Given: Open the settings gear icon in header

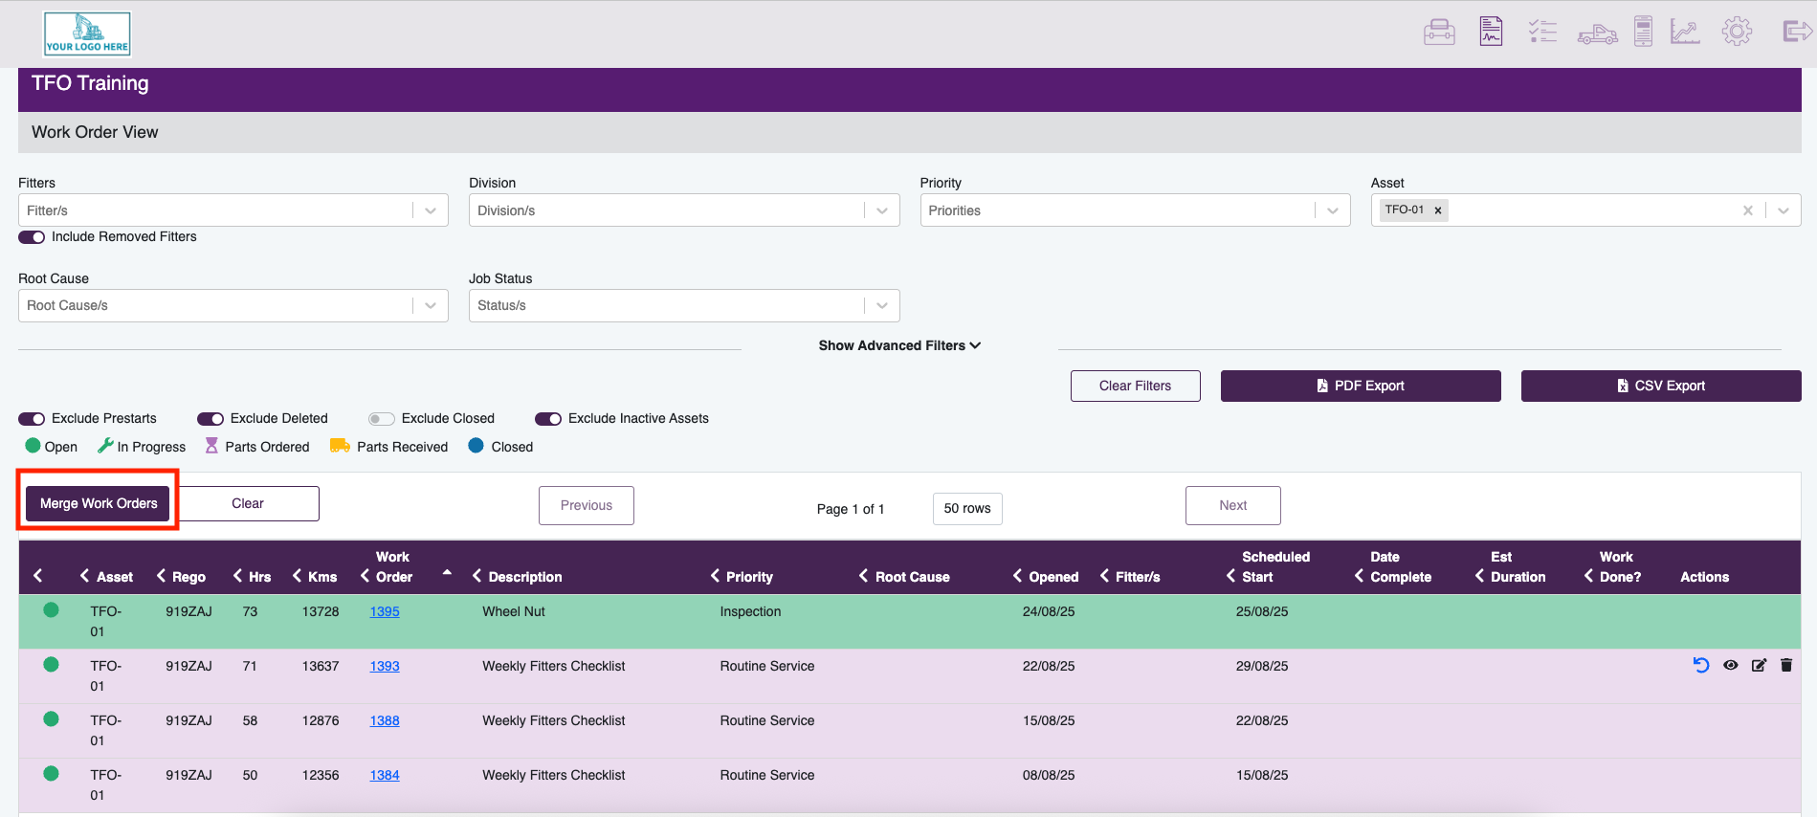Looking at the screenshot, I should click(1737, 32).
